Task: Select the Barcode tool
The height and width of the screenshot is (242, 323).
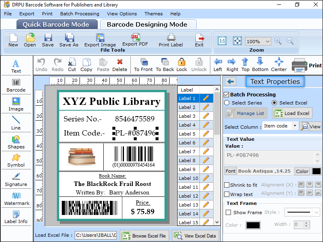Action: click(x=16, y=86)
